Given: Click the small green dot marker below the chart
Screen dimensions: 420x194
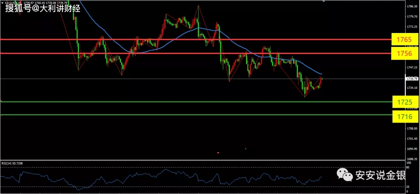Looking at the screenshot, I should point(245,149).
